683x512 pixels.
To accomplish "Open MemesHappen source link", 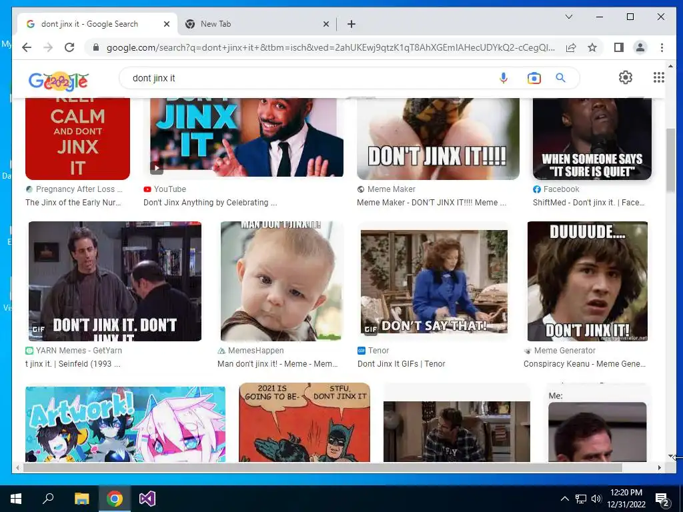I will click(x=251, y=351).
